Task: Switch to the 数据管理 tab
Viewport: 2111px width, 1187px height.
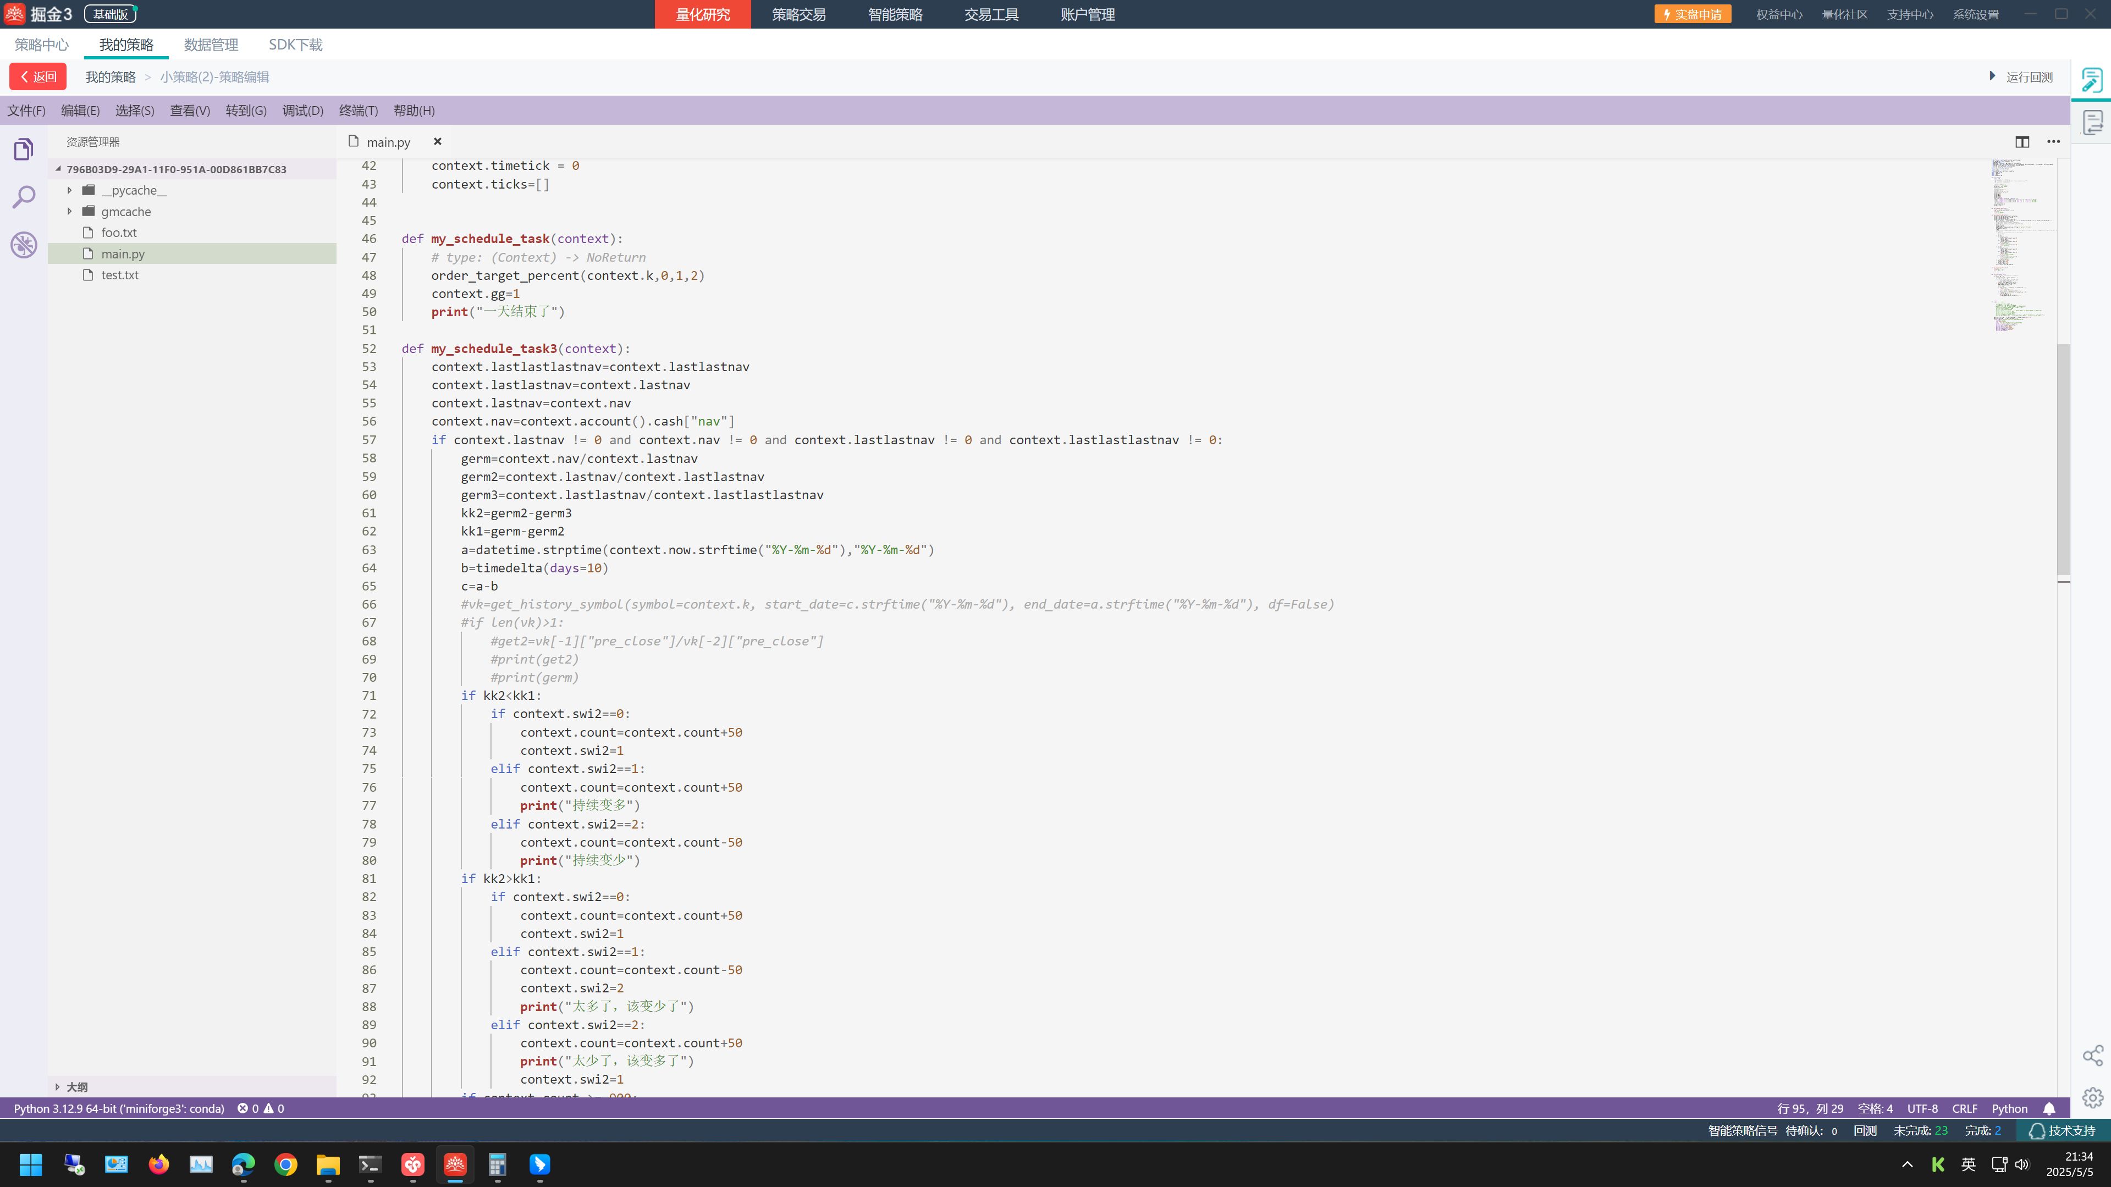Action: coord(211,45)
